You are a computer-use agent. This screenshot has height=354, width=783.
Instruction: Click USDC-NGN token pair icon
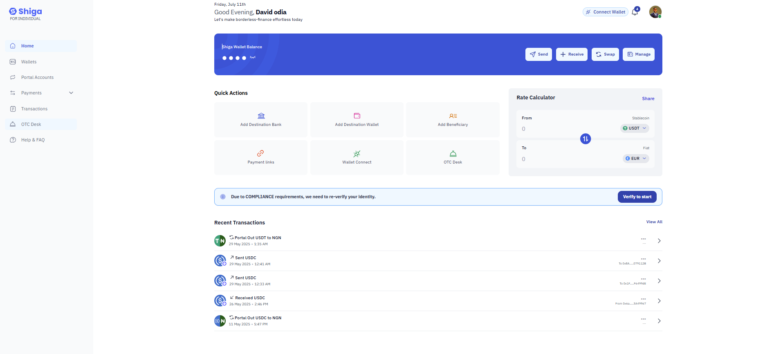220,321
